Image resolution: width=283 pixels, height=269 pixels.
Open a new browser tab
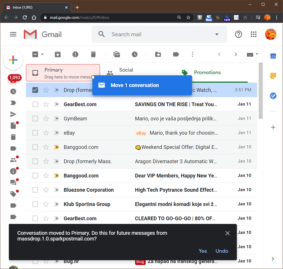coord(77,7)
